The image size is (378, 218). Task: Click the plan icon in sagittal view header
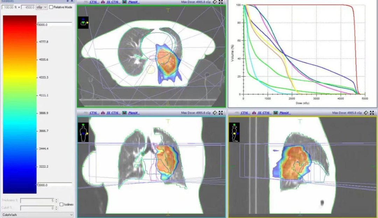click(x=275, y=113)
